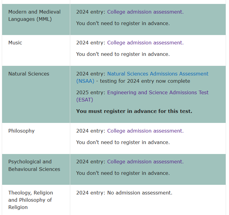Image resolution: width=229 pixels, height=215 pixels.
Task: Click the Philosophy row's 'don't need to register' note
Action: [123, 143]
